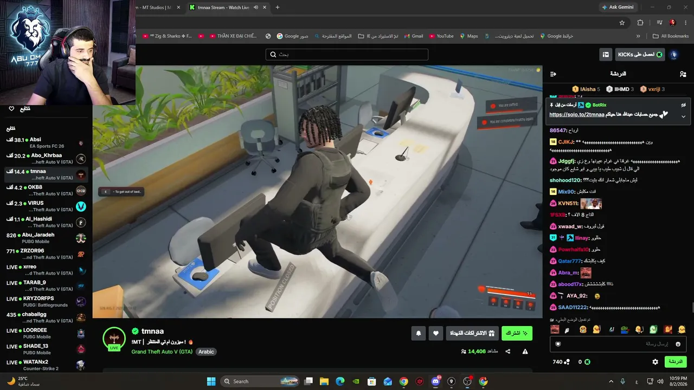Close the tmnaa Stream tab
This screenshot has height=390, width=694.
point(265,8)
